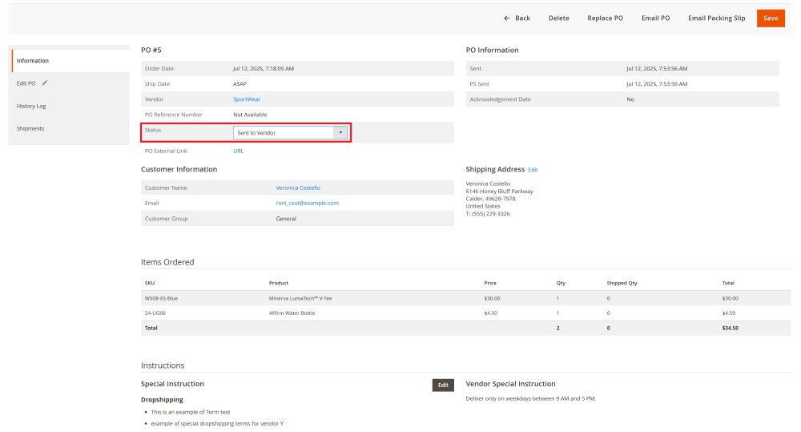Click the Items Ordered heading
801x432 pixels.
167,262
